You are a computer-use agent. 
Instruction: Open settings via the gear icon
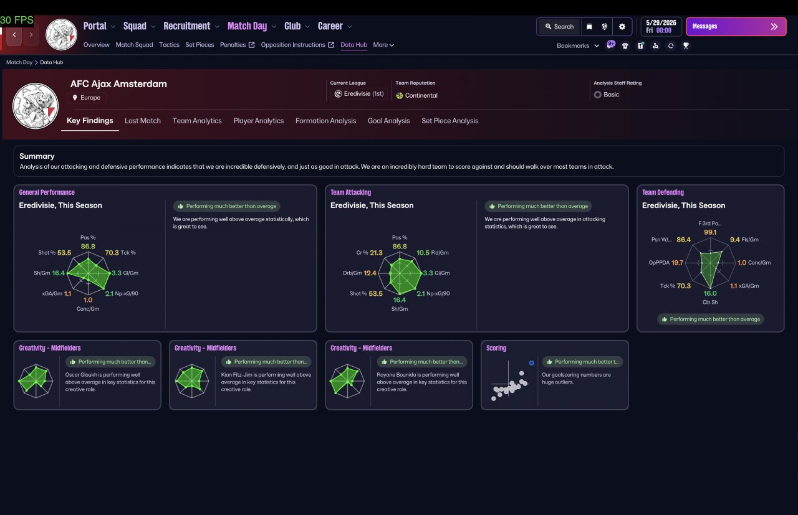pos(622,27)
